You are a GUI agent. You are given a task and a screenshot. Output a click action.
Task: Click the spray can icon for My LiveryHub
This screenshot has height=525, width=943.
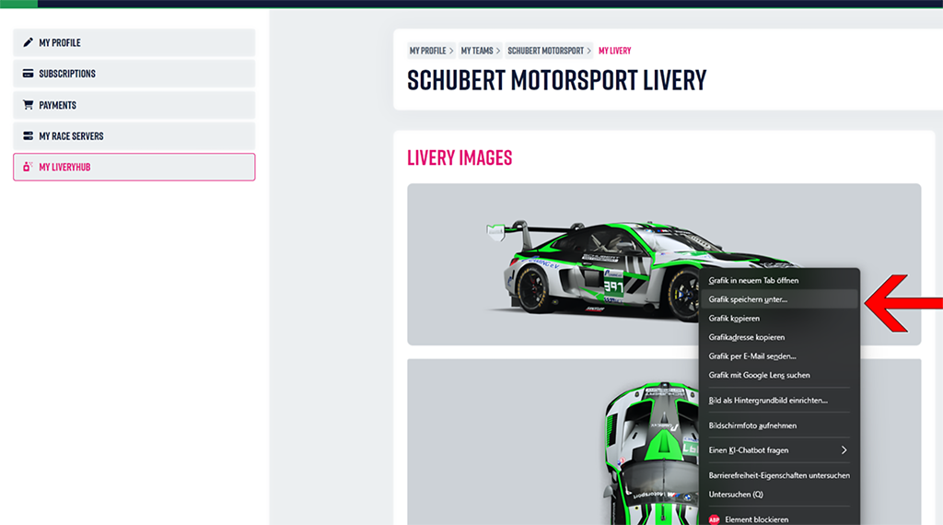pyautogui.click(x=29, y=168)
